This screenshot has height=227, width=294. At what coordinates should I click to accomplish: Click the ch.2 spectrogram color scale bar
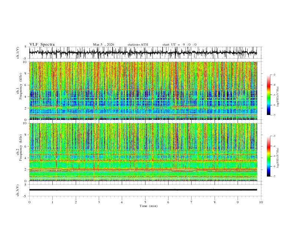[x=268, y=156]
